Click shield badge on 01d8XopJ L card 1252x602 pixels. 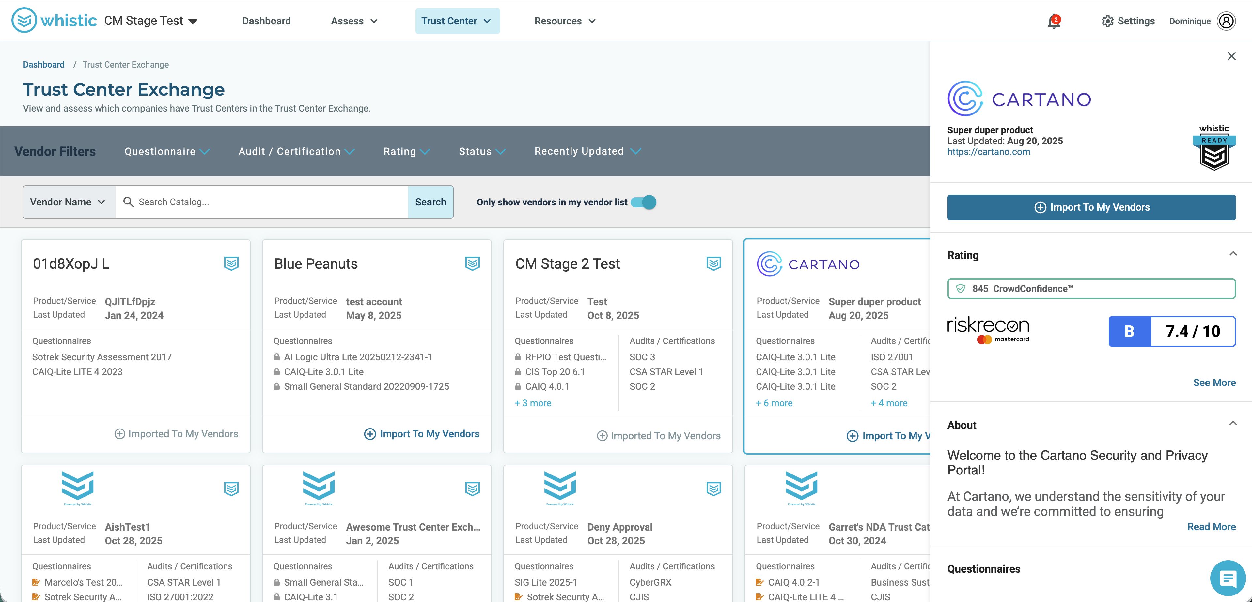pyautogui.click(x=231, y=263)
